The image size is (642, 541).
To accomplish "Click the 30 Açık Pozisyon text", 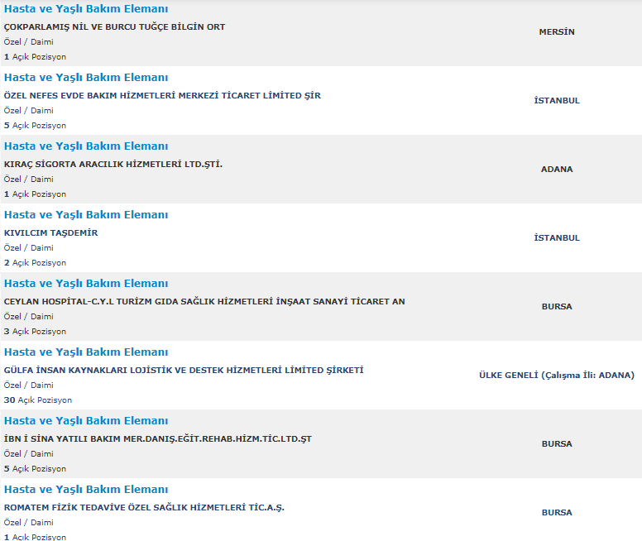I will pyautogui.click(x=38, y=400).
